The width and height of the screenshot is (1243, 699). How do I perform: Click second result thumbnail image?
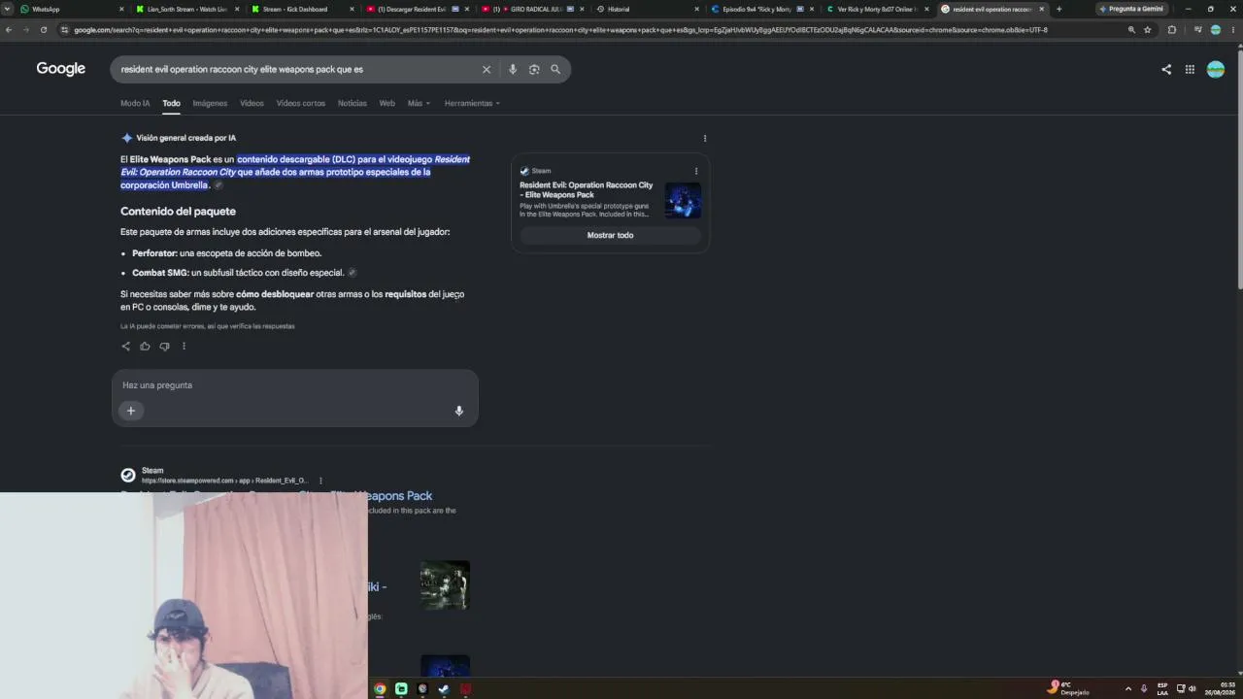445,585
